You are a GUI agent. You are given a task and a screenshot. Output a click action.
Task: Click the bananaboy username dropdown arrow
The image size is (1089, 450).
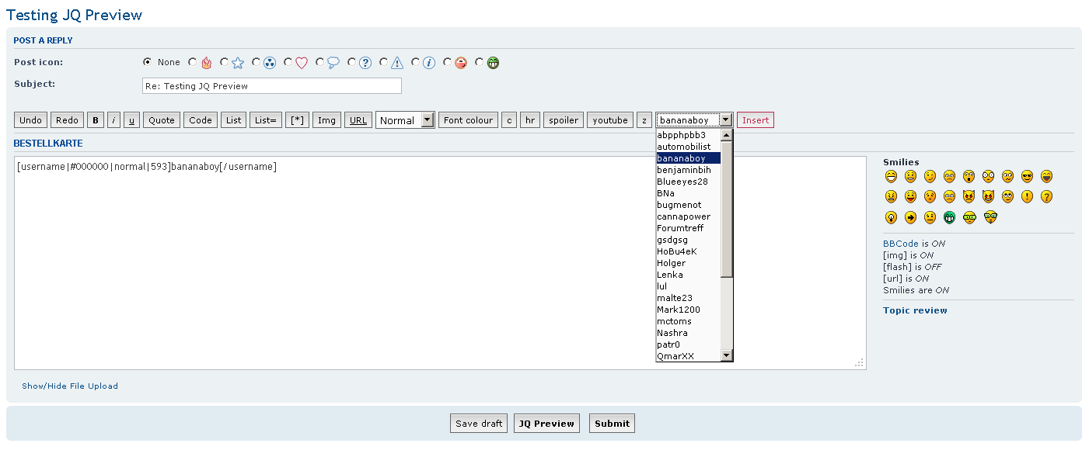(726, 120)
